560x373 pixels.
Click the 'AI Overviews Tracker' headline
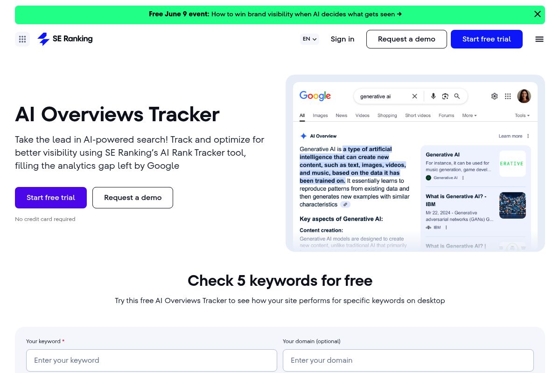117,114
